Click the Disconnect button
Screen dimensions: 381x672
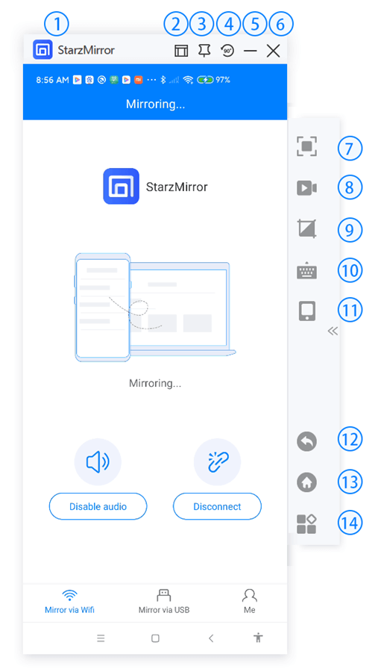point(217,506)
